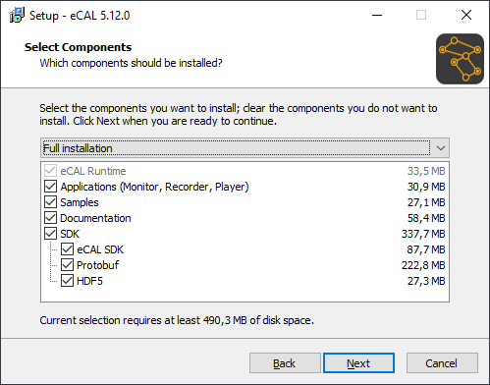Select the Protobuf tree item label
The height and width of the screenshot is (385, 490).
point(97,265)
